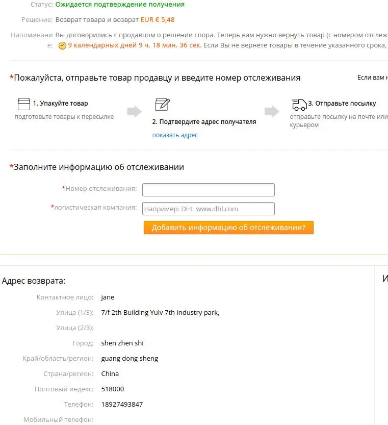Click the first gray arrow between steps
The height and width of the screenshot is (425, 388).
(135, 111)
